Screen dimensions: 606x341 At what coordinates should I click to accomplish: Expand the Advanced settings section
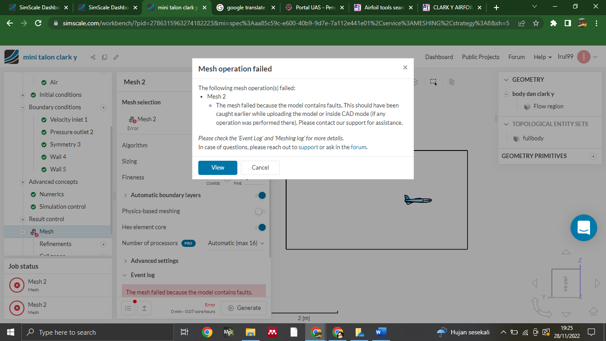(x=126, y=261)
